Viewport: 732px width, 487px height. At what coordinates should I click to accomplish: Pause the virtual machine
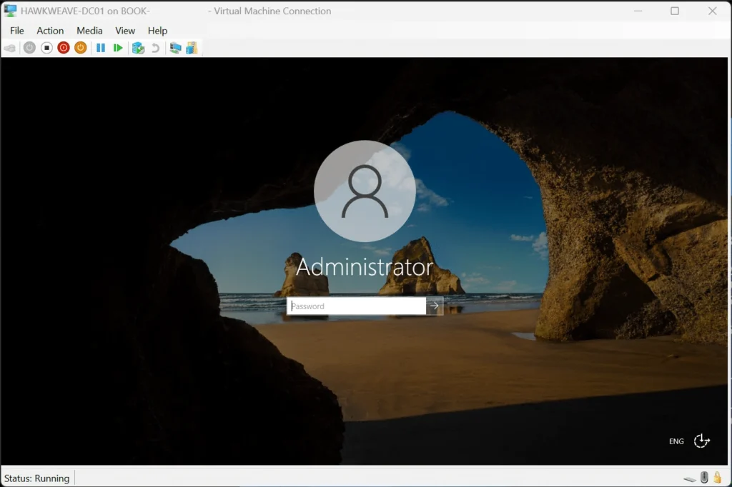(x=101, y=48)
